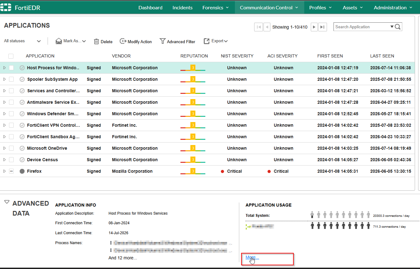Open the Profiles menu
The image size is (420, 269).
(x=320, y=7)
